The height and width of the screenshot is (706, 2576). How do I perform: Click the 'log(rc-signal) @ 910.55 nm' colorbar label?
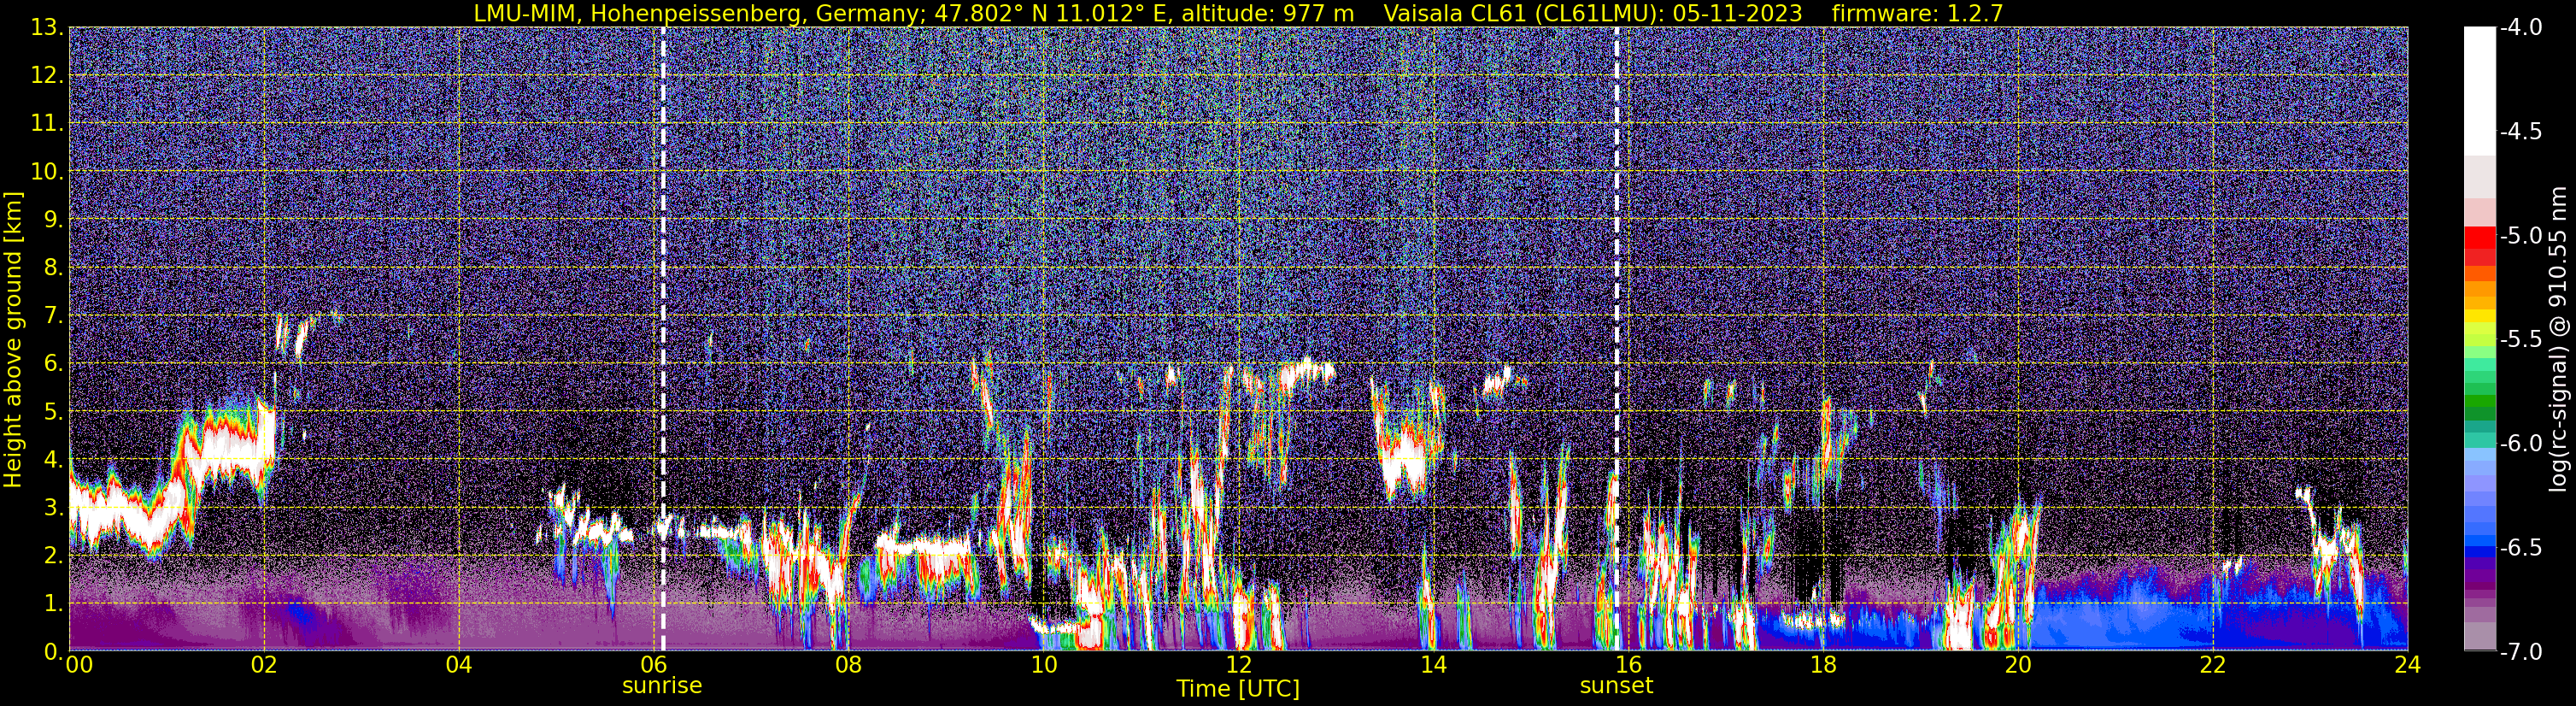tap(2558, 338)
